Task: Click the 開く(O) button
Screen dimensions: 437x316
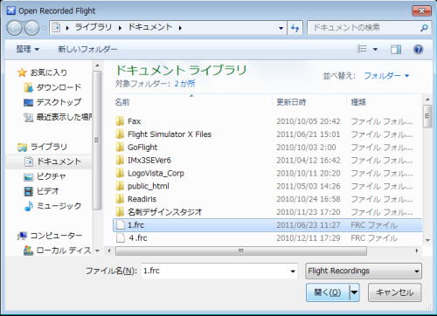Action: tap(328, 292)
